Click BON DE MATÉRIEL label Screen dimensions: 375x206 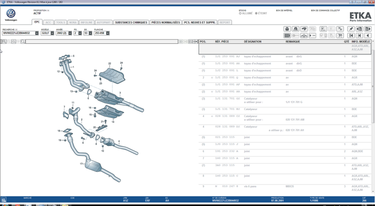point(284,11)
